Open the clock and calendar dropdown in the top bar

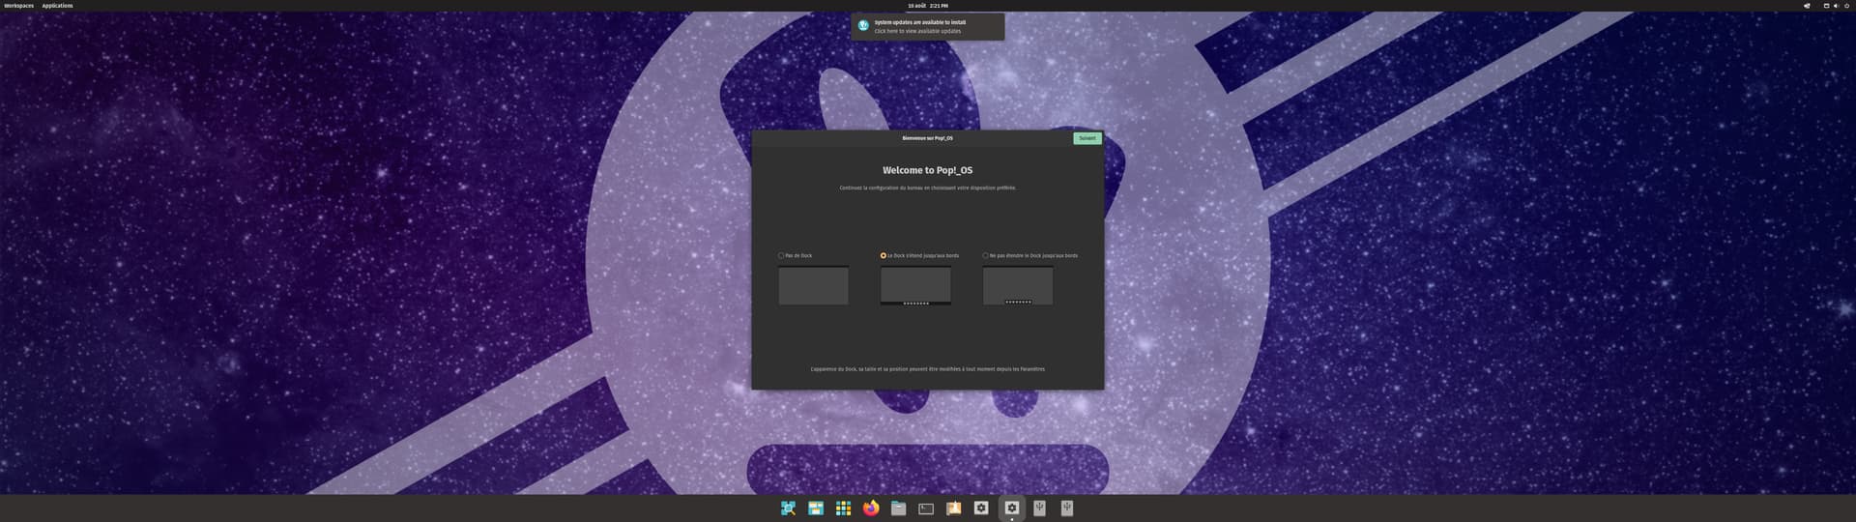[x=927, y=6]
